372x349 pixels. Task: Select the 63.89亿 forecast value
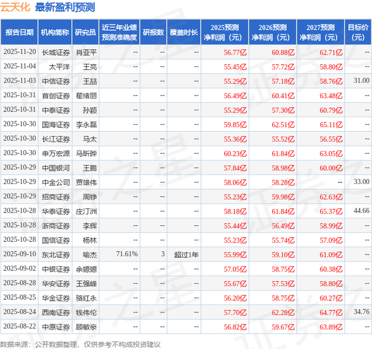click(331, 327)
